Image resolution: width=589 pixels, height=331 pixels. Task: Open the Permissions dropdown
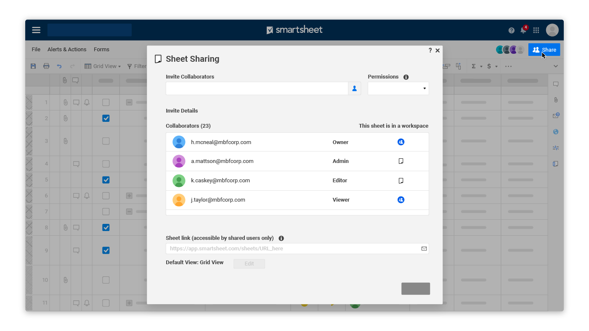[398, 89]
